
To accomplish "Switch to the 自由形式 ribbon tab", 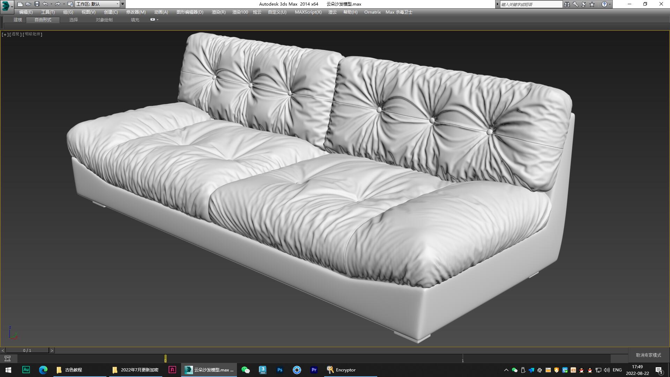I will point(43,20).
